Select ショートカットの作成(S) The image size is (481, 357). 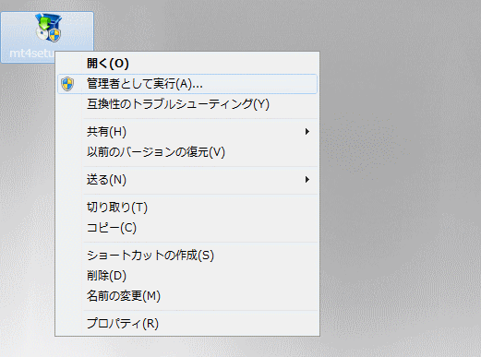point(187,256)
